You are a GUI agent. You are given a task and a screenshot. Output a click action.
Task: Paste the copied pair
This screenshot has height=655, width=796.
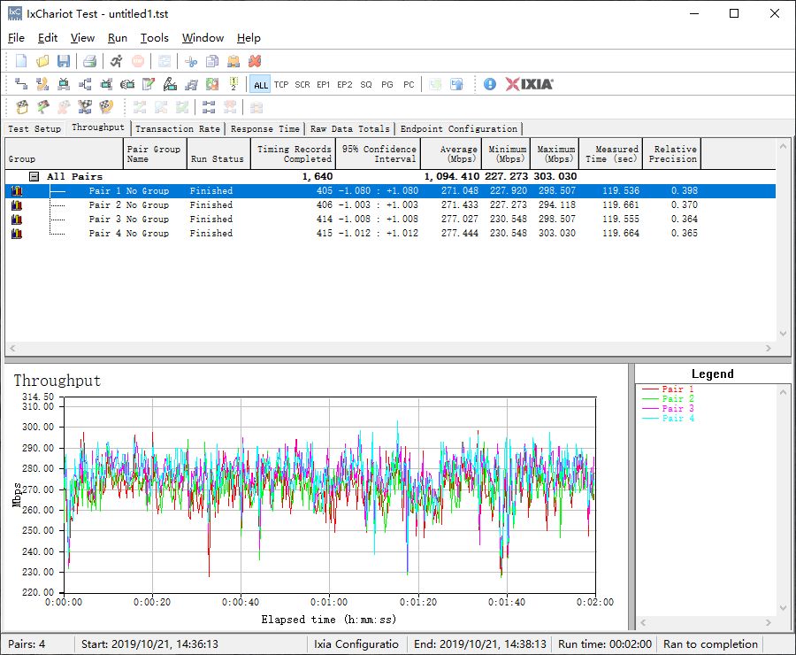233,61
